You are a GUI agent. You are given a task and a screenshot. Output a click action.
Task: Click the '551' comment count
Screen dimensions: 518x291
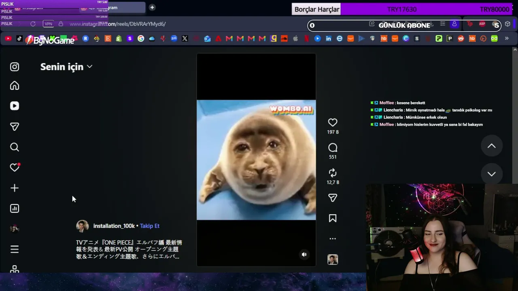[x=333, y=157]
